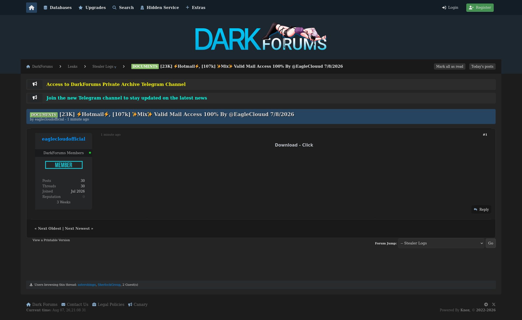The height and width of the screenshot is (320, 522).
Task: Open the new Telegram channel news announcement
Action: click(x=127, y=98)
